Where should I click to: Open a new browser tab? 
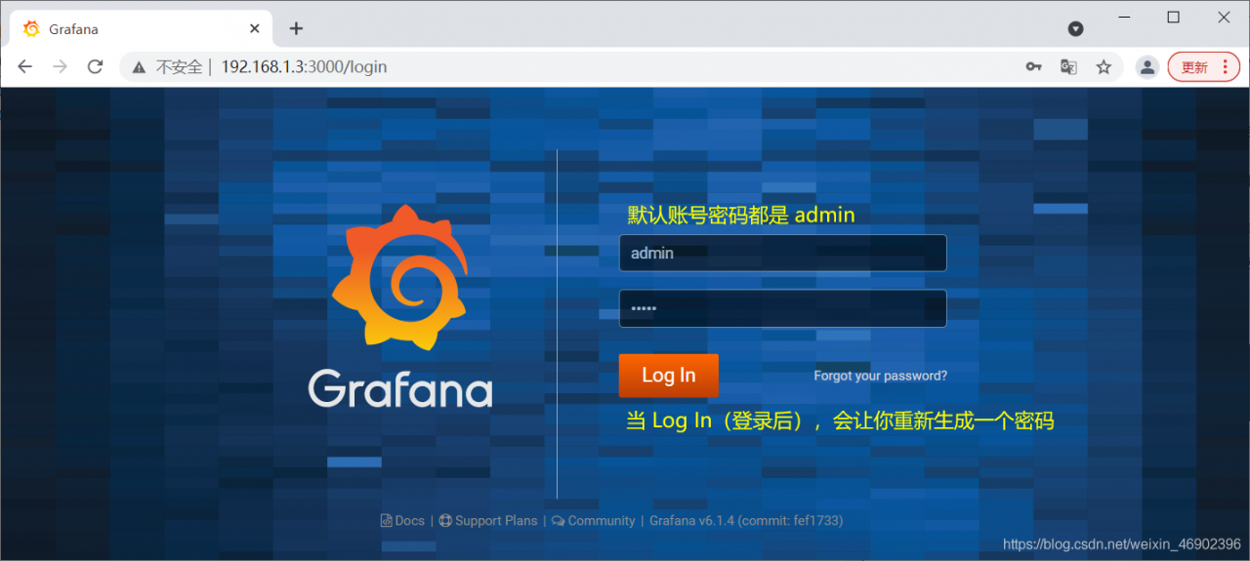coord(296,28)
